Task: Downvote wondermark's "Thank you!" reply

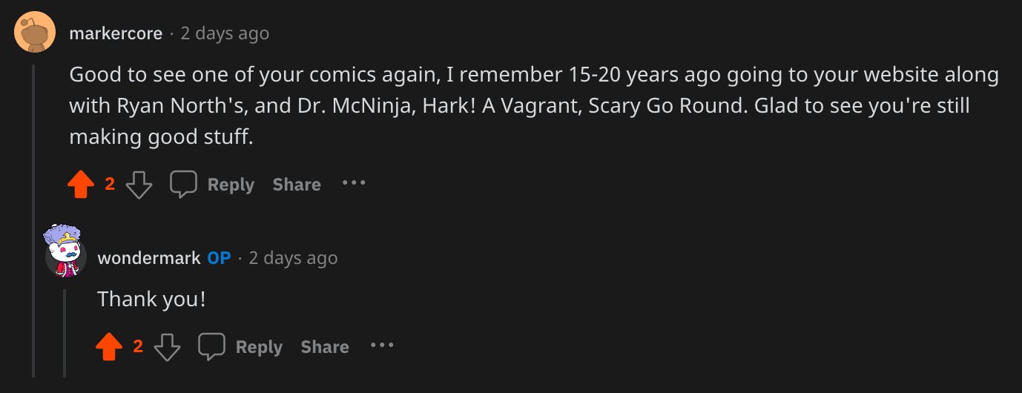Action: click(x=167, y=347)
